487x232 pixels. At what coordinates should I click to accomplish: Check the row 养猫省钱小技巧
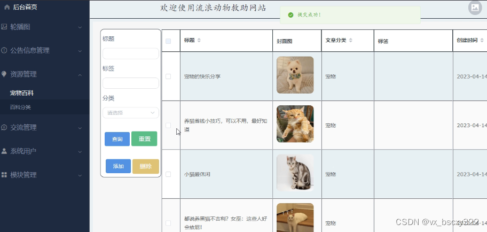coord(168,125)
